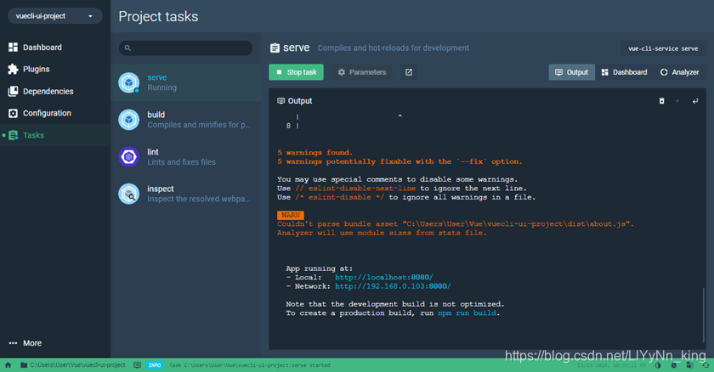Click the npm run build text
Viewport: 714px width, 372px height.
[467, 313]
